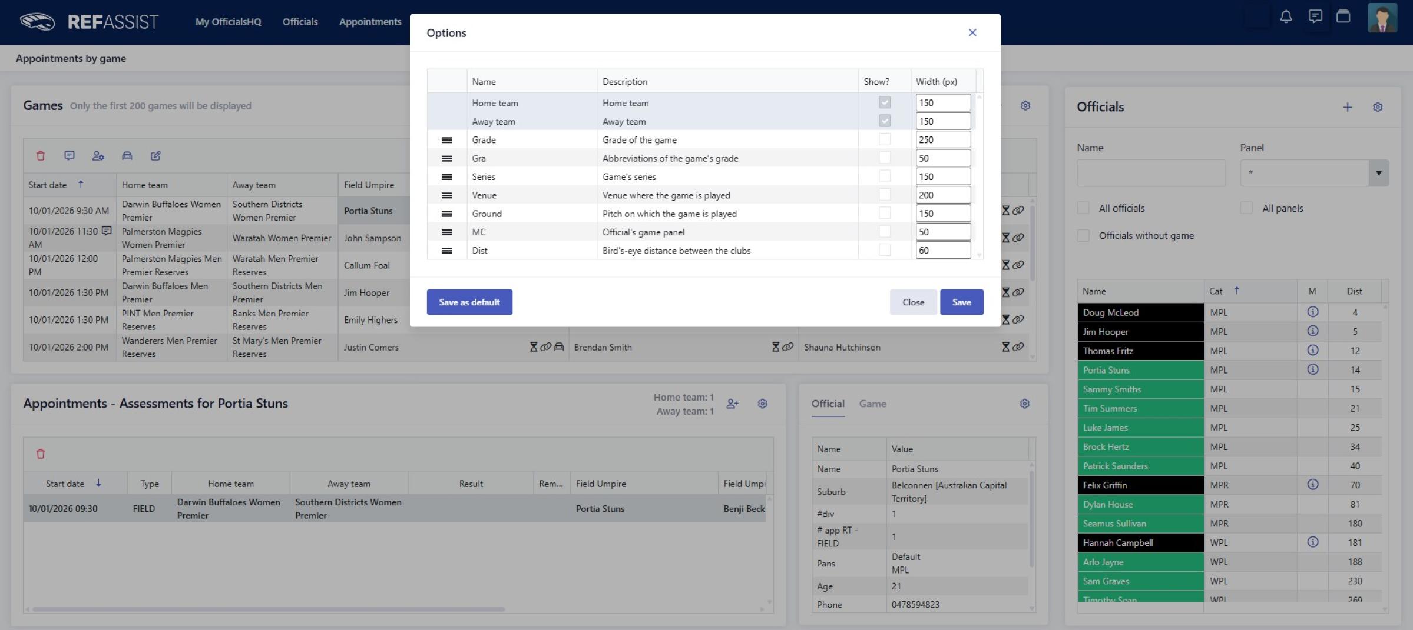Sort Officials list by Cat column
The image size is (1413, 630).
pos(1216,291)
